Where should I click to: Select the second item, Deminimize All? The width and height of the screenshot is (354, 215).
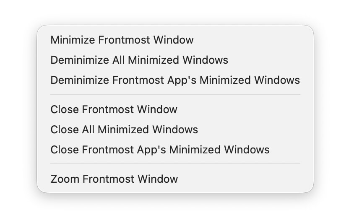139,60
